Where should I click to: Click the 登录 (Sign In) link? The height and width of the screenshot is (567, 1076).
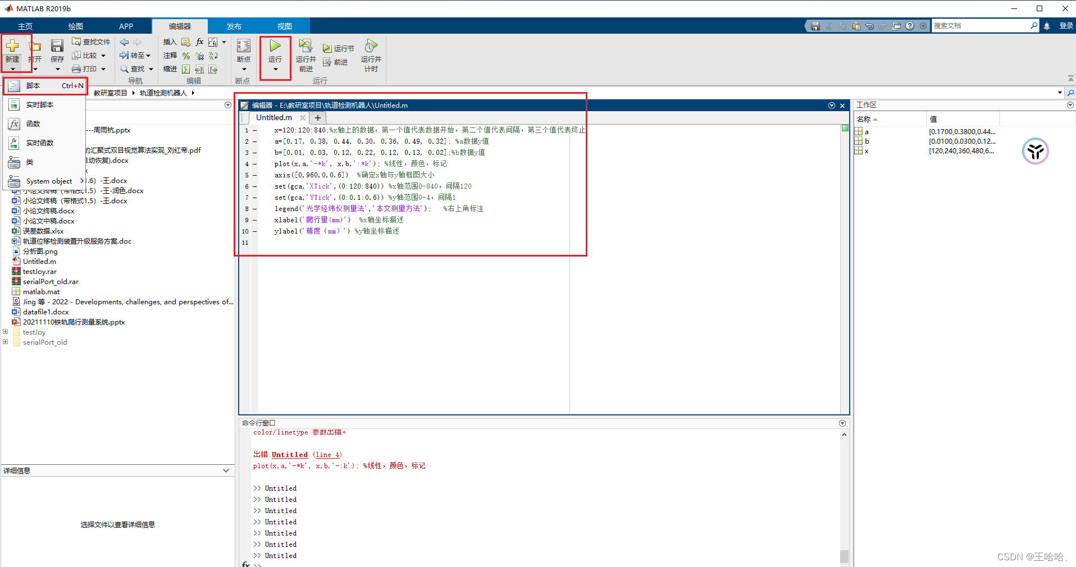1066,26
